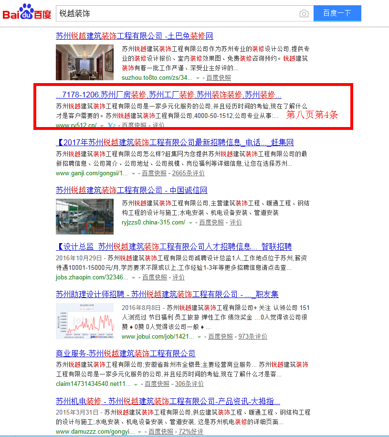389x437 pixels.
Task: Open 百度快照 for ganji.com result
Action: pyautogui.click(x=154, y=173)
